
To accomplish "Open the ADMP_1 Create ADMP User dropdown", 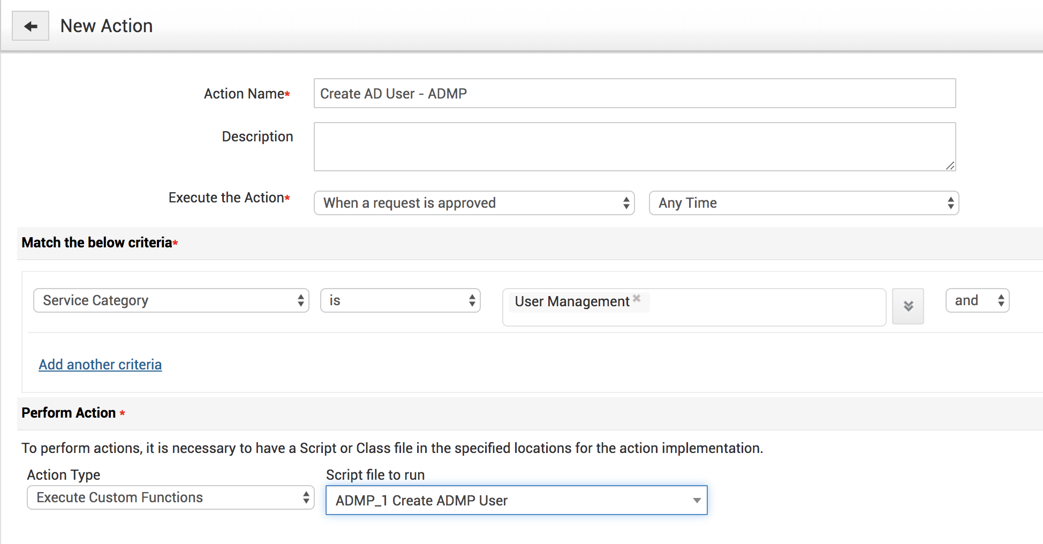I will tap(516, 500).
